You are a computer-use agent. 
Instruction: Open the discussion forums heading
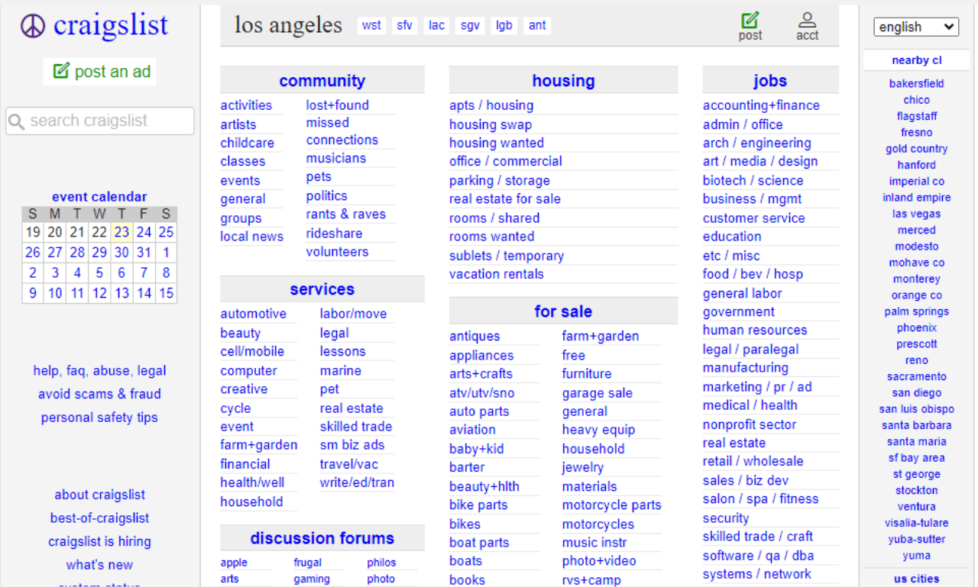click(322, 538)
